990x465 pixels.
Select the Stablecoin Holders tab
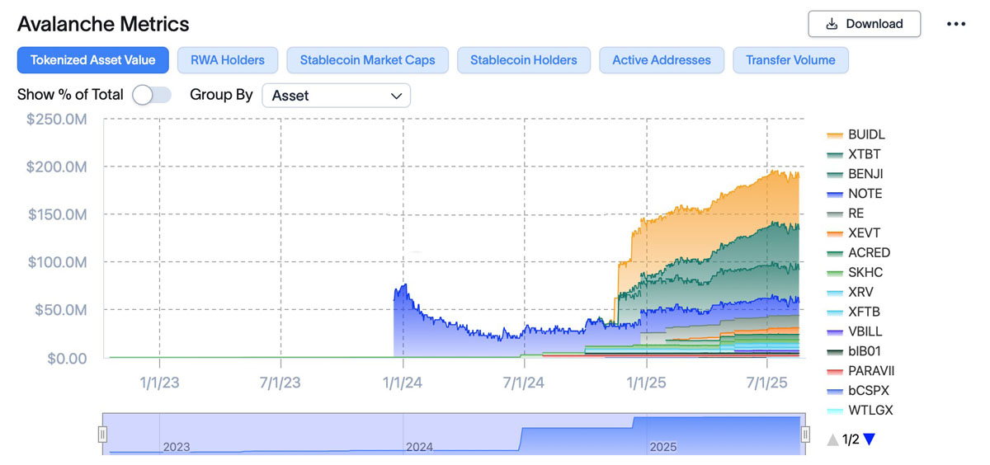coord(523,60)
